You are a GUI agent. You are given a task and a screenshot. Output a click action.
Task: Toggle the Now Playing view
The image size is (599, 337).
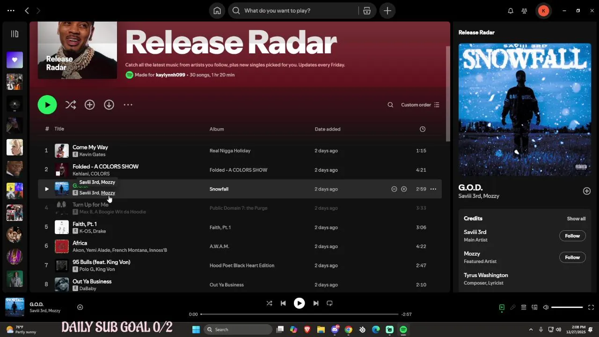[x=502, y=308]
